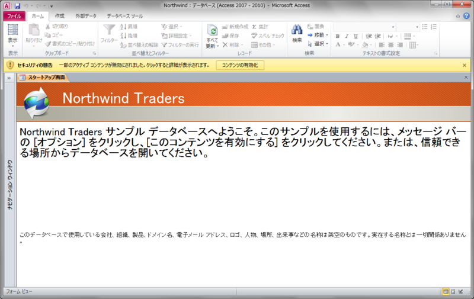
Task: Click the フィルター funnel icon
Action: 109,30
